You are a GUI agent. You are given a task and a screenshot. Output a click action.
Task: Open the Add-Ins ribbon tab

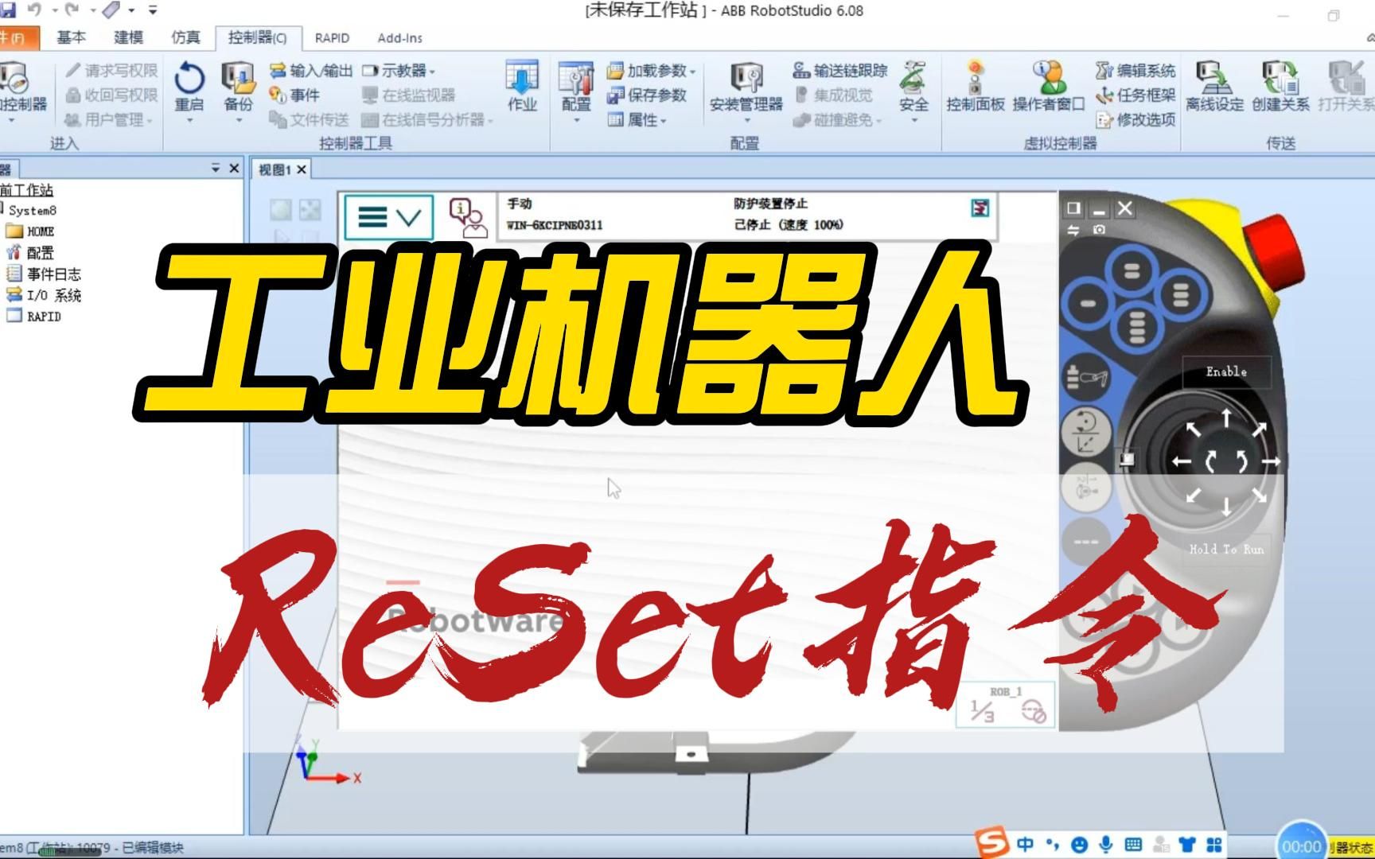click(399, 37)
